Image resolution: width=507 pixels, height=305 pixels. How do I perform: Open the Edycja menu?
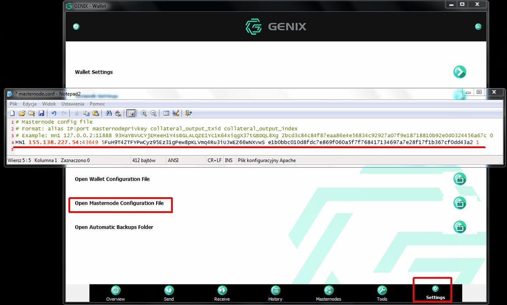coord(29,104)
